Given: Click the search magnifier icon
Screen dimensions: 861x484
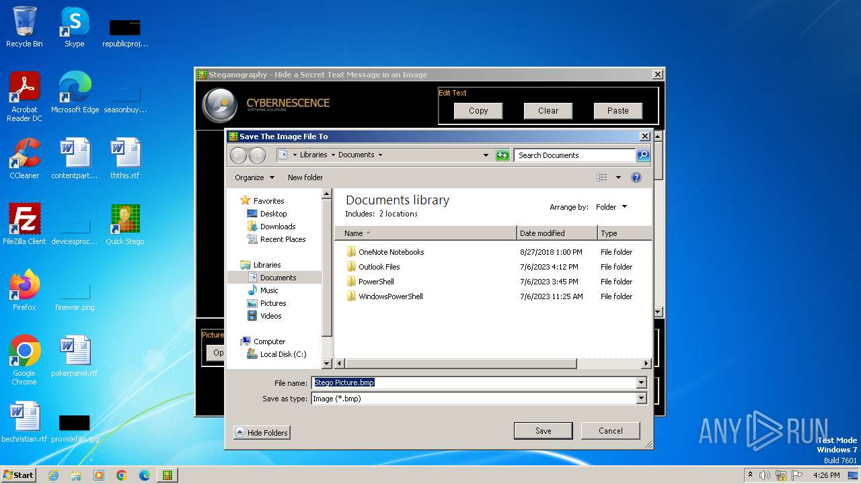Looking at the screenshot, I should coord(643,155).
